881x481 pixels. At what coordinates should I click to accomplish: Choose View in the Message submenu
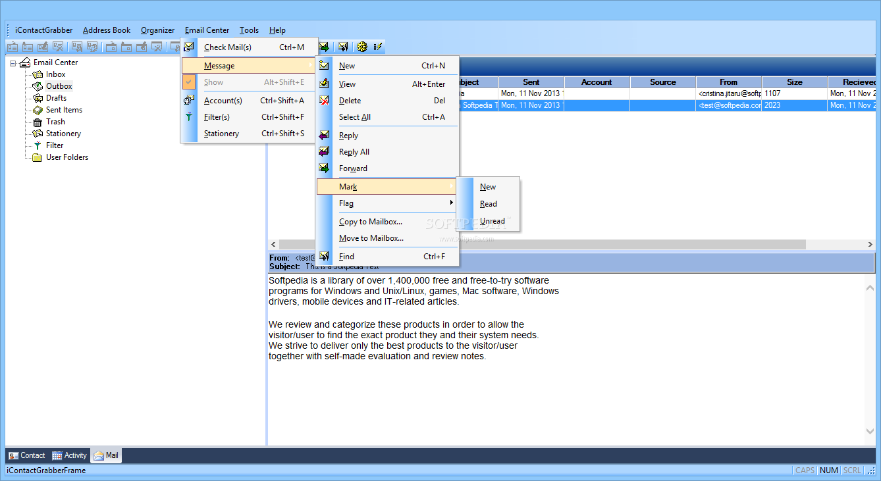point(387,84)
